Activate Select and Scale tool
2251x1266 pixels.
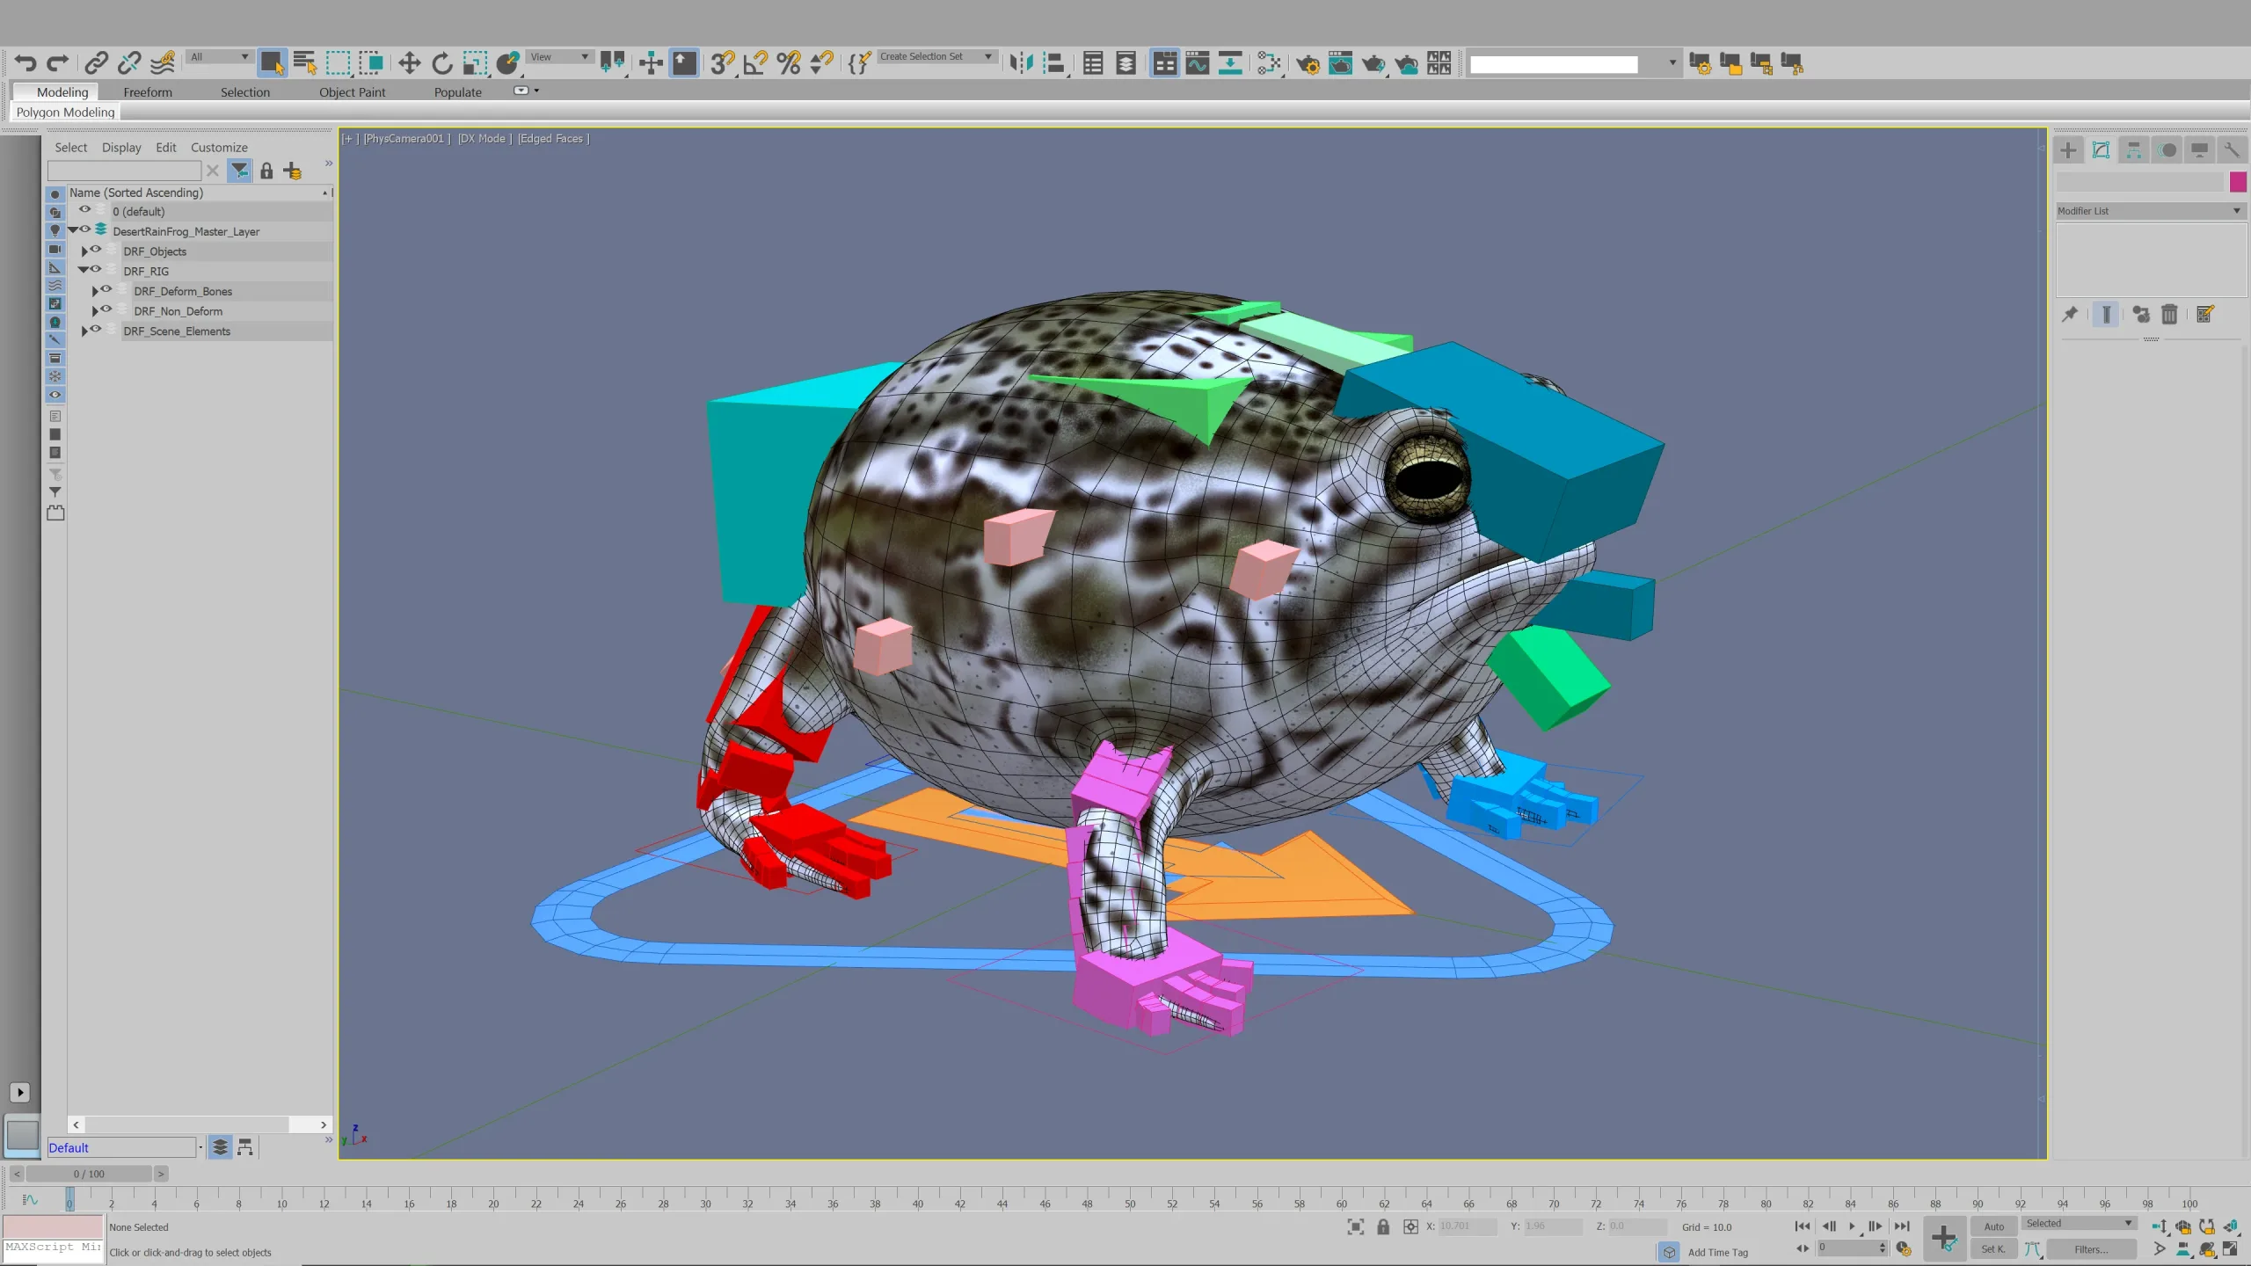click(x=476, y=62)
